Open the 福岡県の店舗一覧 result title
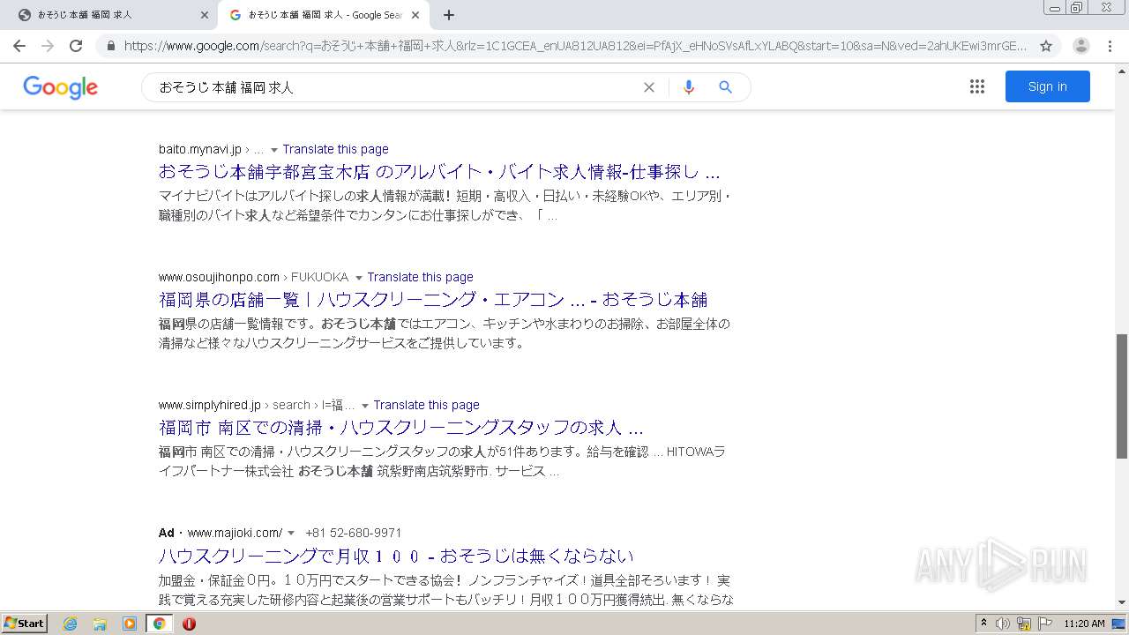This screenshot has height=635, width=1129. click(433, 299)
